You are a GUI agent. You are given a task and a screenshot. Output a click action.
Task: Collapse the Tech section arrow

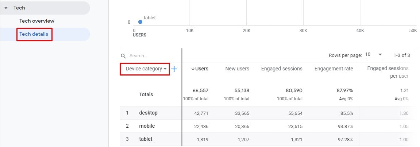[x=6, y=8]
